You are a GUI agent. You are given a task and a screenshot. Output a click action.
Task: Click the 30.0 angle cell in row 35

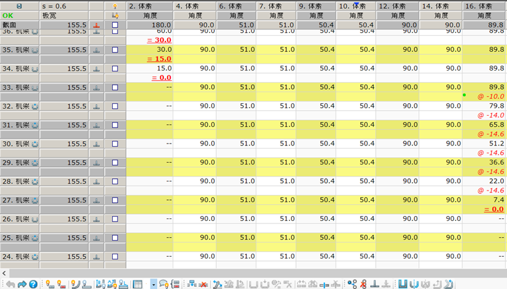pyautogui.click(x=150, y=50)
